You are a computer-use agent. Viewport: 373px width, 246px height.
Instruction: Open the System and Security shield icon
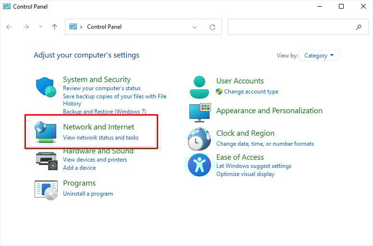point(46,87)
